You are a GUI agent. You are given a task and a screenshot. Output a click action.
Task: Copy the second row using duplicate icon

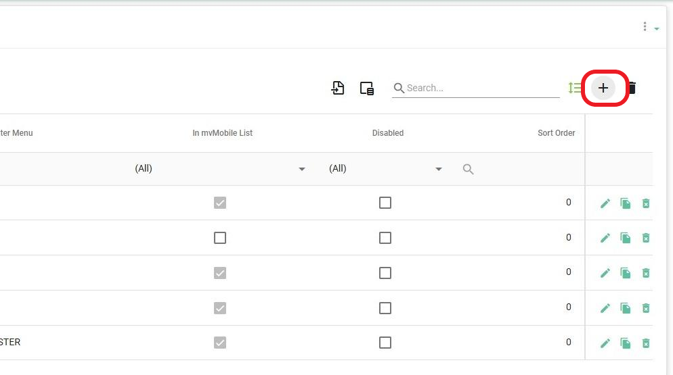click(626, 238)
